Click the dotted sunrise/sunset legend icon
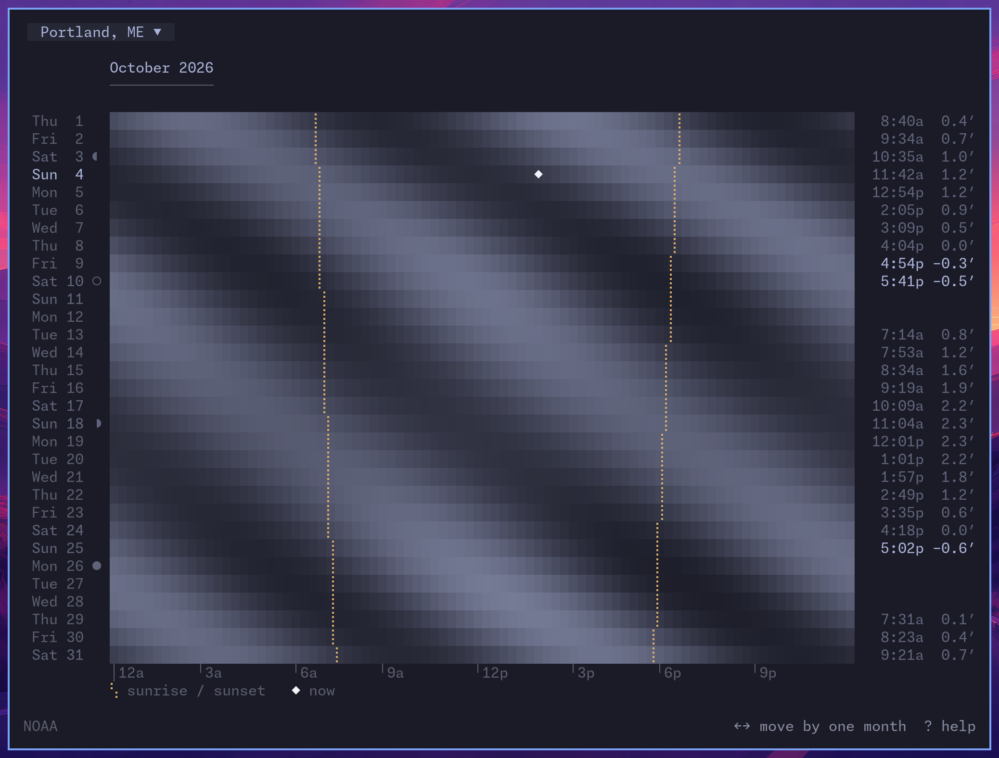The height and width of the screenshot is (758, 999). pos(114,690)
